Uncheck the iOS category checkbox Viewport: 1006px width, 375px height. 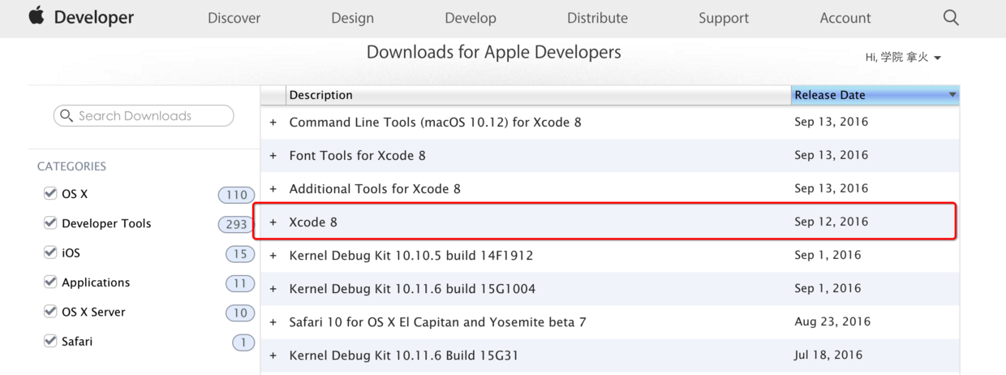click(50, 252)
